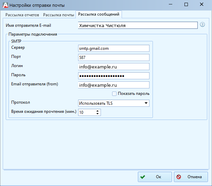This screenshot has width=212, height=186.
Task: Click the Имя отправителя E-mail label
Action: click(x=29, y=25)
